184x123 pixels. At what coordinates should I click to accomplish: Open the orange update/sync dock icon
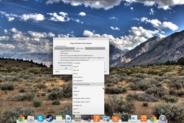(143, 118)
